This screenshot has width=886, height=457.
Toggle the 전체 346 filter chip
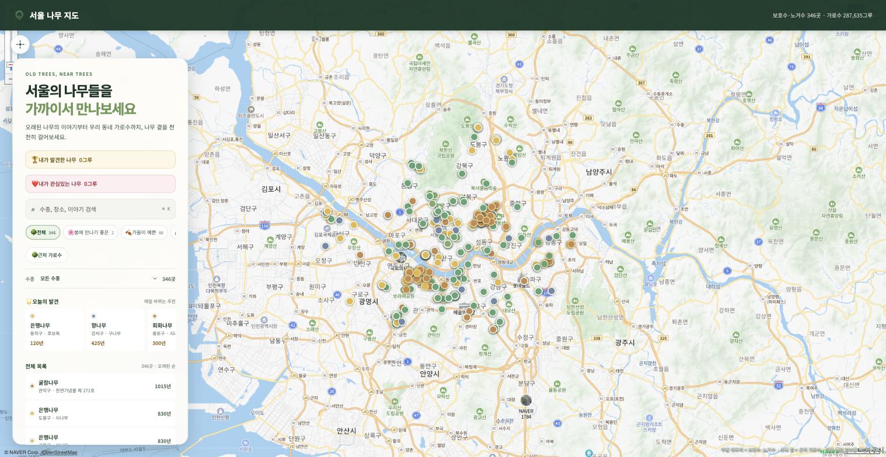tap(43, 233)
